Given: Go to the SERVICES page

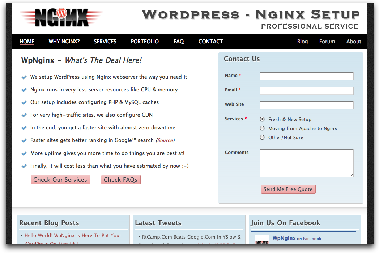Looking at the screenshot, I should pos(105,42).
